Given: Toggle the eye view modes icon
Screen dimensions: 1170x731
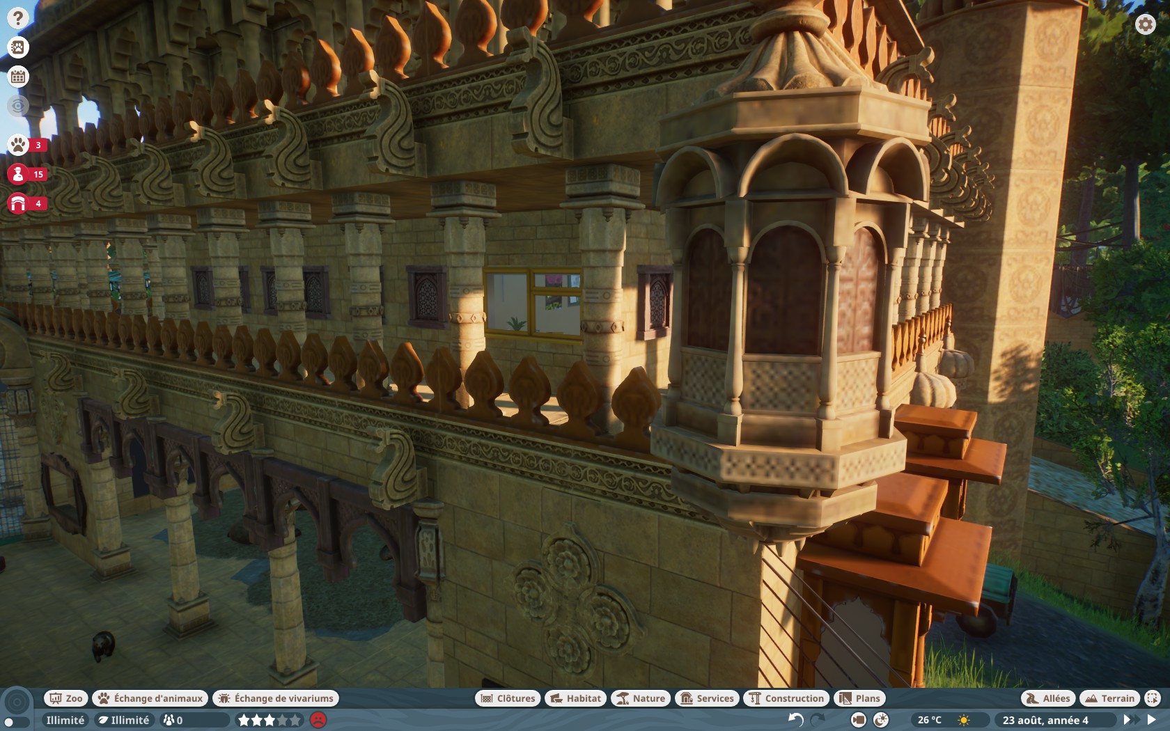Looking at the screenshot, I should [18, 106].
